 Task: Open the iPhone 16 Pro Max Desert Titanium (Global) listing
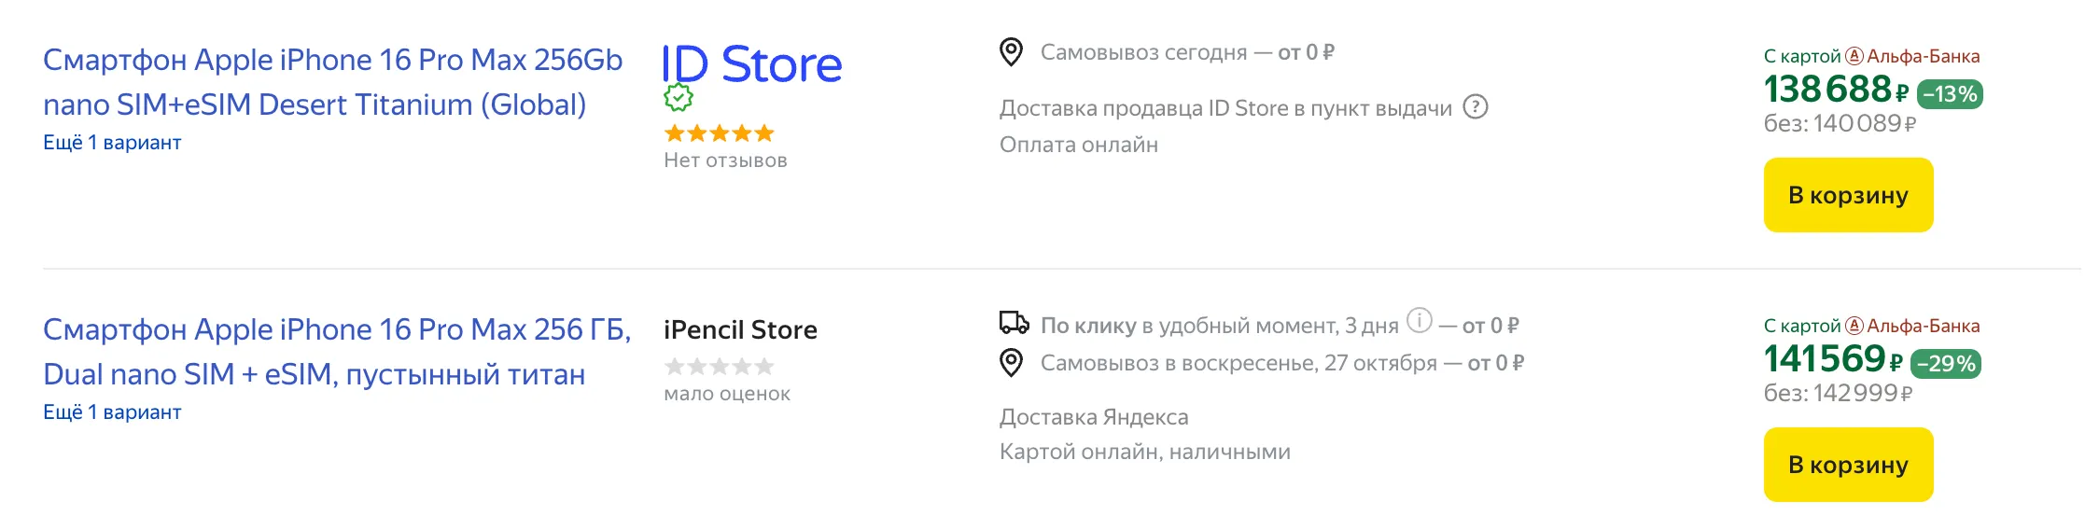point(332,82)
